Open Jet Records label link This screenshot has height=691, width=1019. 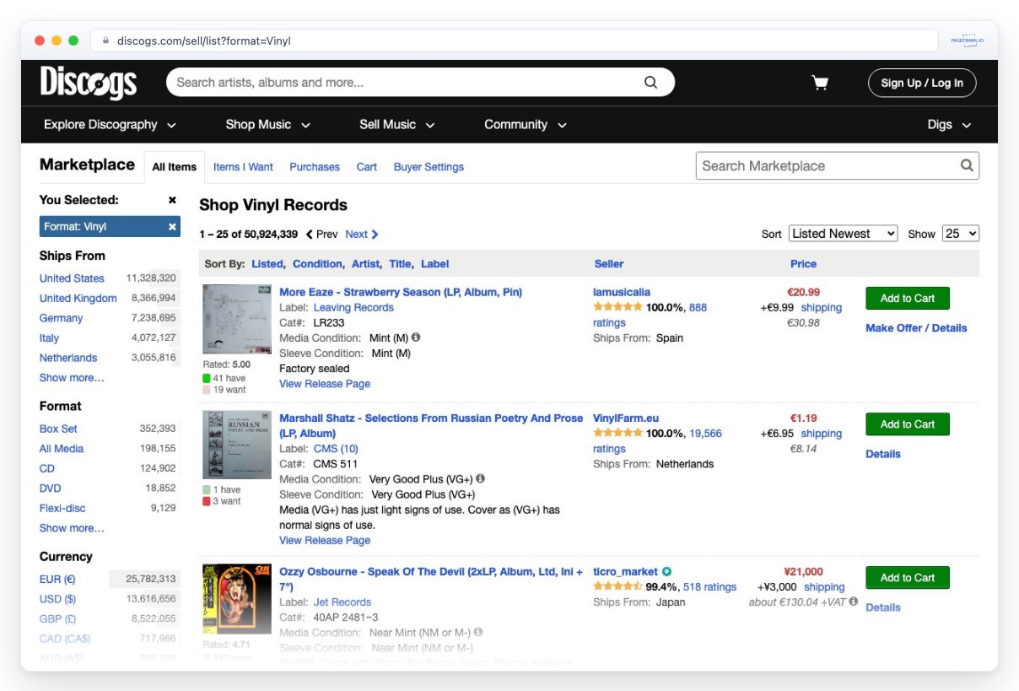(342, 602)
